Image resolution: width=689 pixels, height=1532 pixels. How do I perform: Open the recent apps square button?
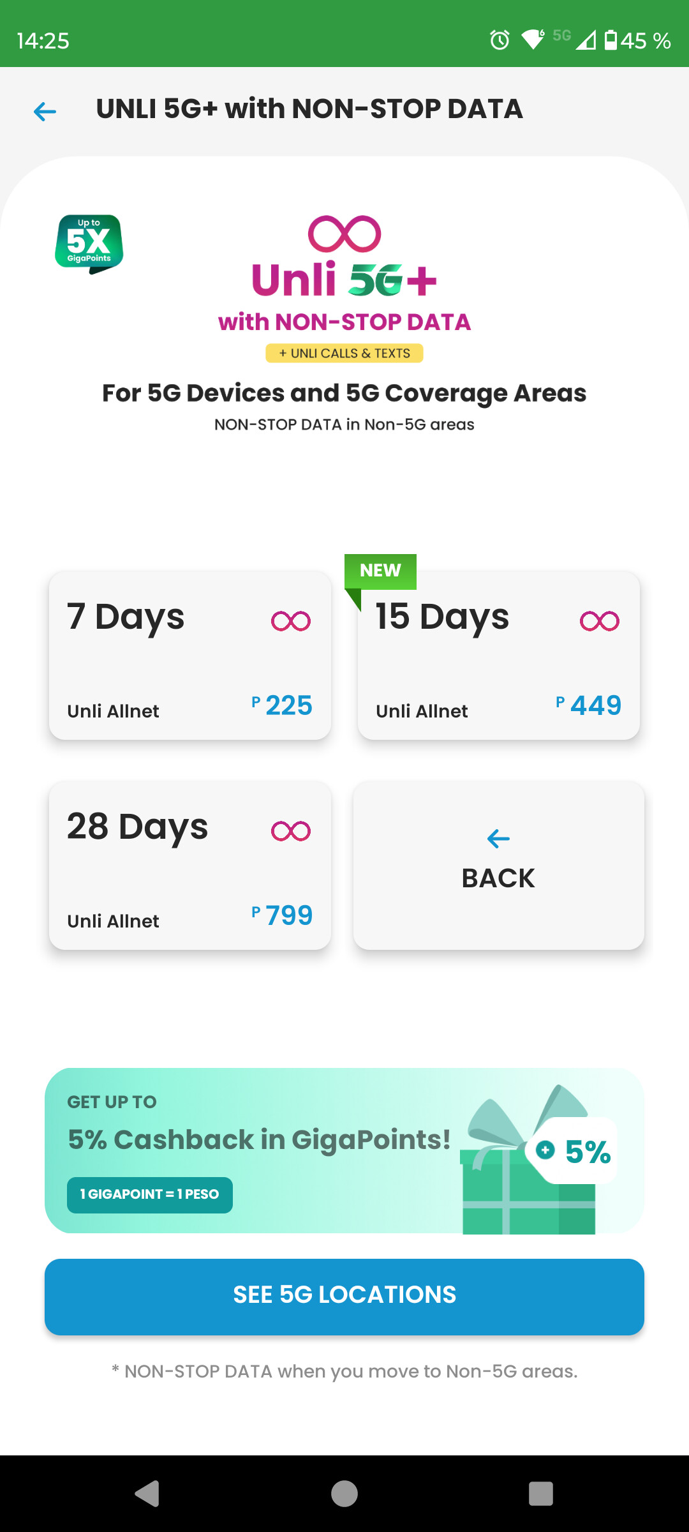click(x=540, y=1494)
